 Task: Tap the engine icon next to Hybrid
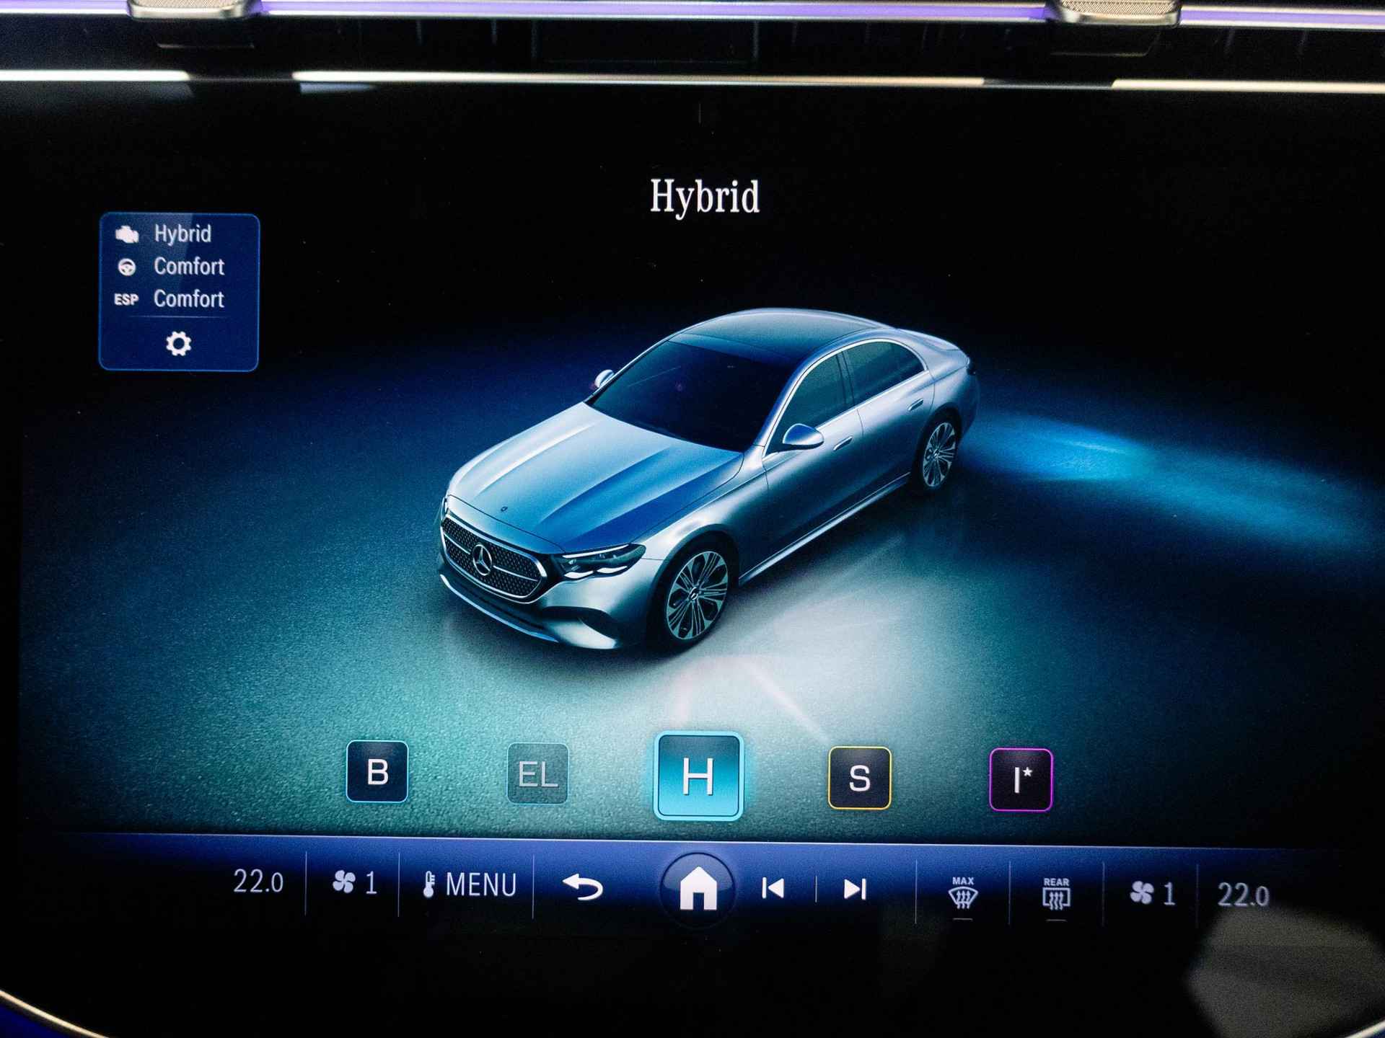(127, 234)
